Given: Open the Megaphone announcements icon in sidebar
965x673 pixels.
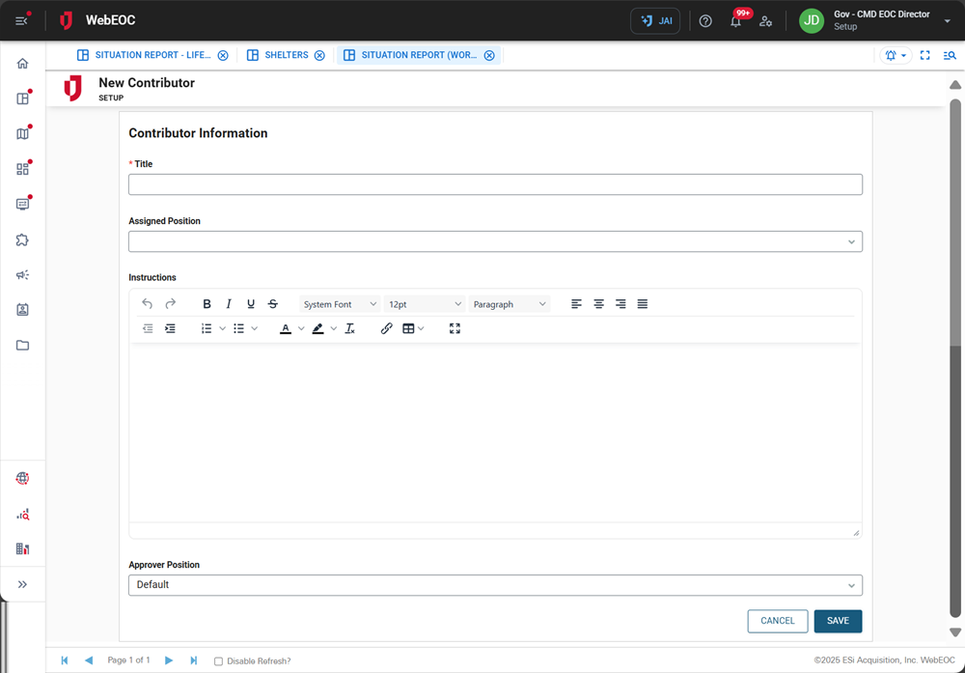Looking at the screenshot, I should point(21,274).
